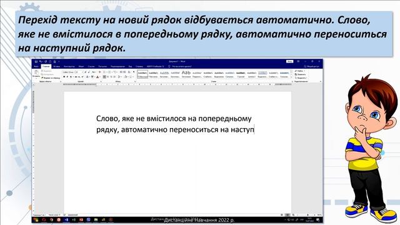The height and width of the screenshot is (225, 400).
Task: Toggle bold formatting
Action: [x=64, y=77]
